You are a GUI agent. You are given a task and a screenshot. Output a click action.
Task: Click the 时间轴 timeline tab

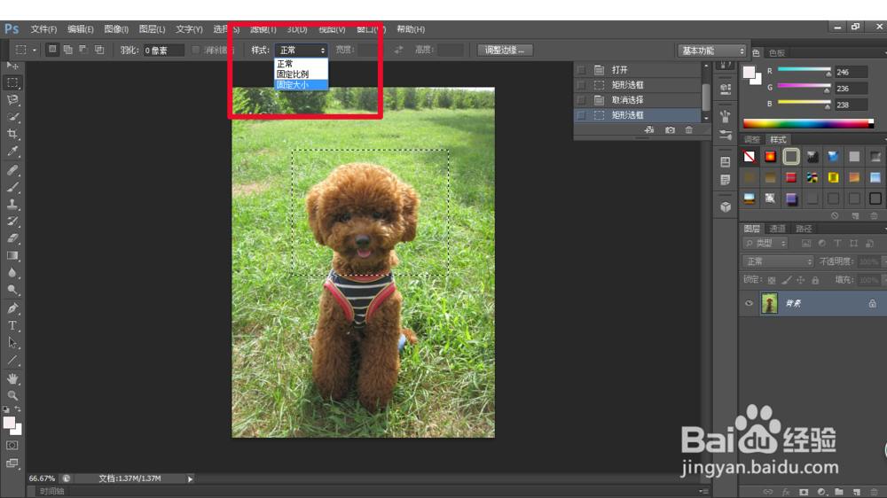pyautogui.click(x=52, y=491)
